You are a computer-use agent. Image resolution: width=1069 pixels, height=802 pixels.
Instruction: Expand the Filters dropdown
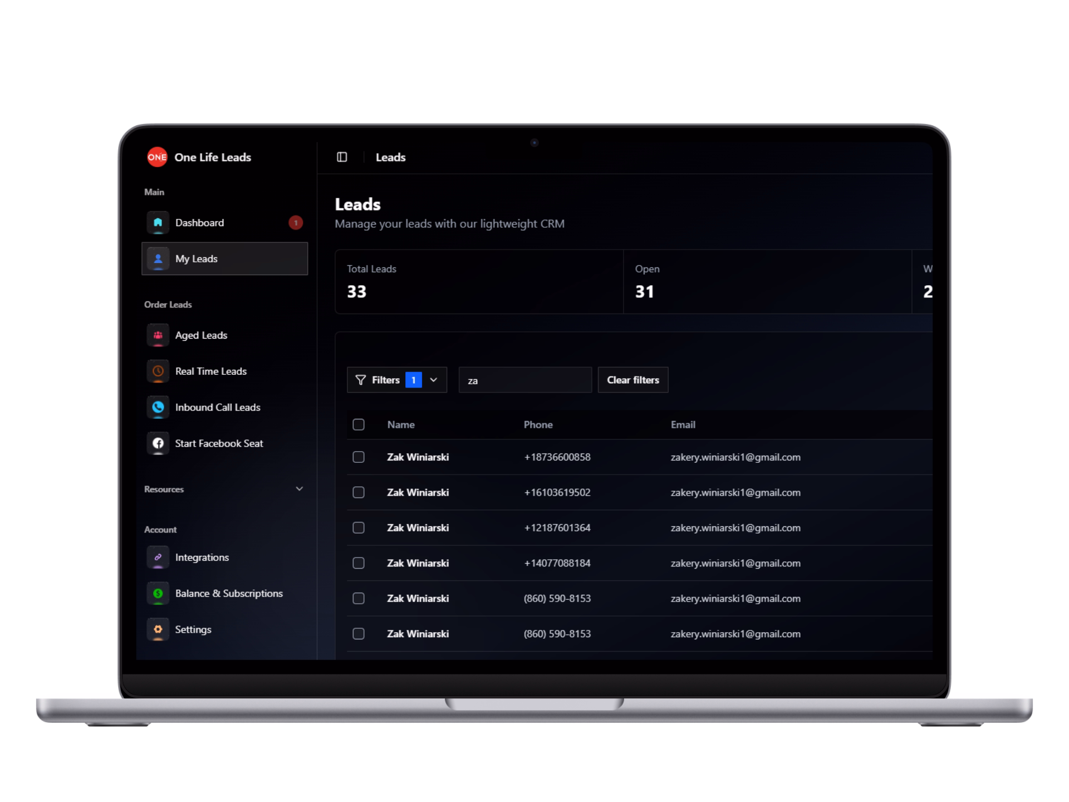pyautogui.click(x=434, y=379)
